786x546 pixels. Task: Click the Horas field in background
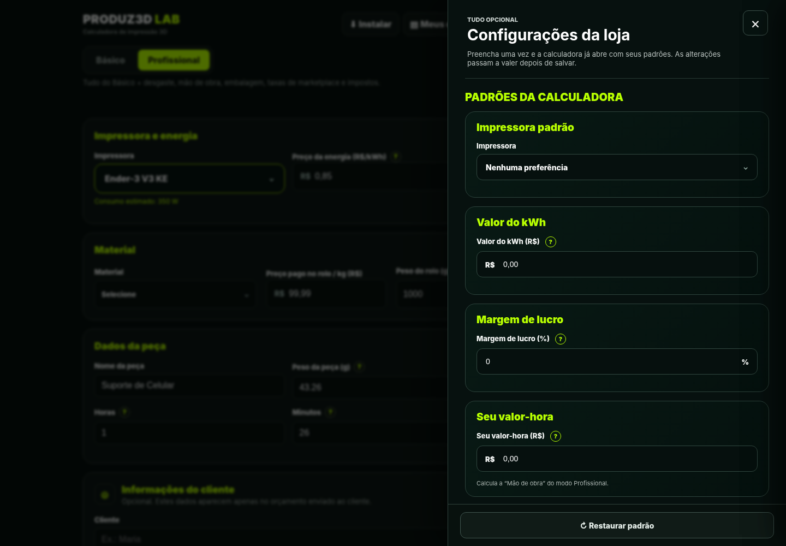pos(189,432)
